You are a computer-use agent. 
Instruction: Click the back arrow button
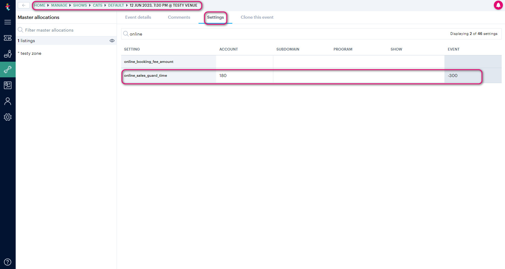pos(24,5)
